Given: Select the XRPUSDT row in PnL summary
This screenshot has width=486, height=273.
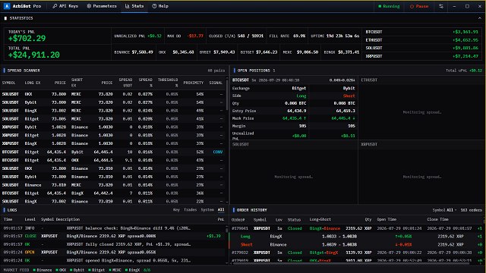Looking at the screenshot, I should tap(422, 56).
